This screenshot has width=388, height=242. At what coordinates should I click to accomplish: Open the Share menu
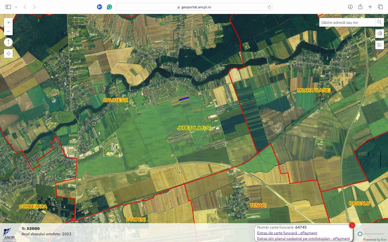360,7
